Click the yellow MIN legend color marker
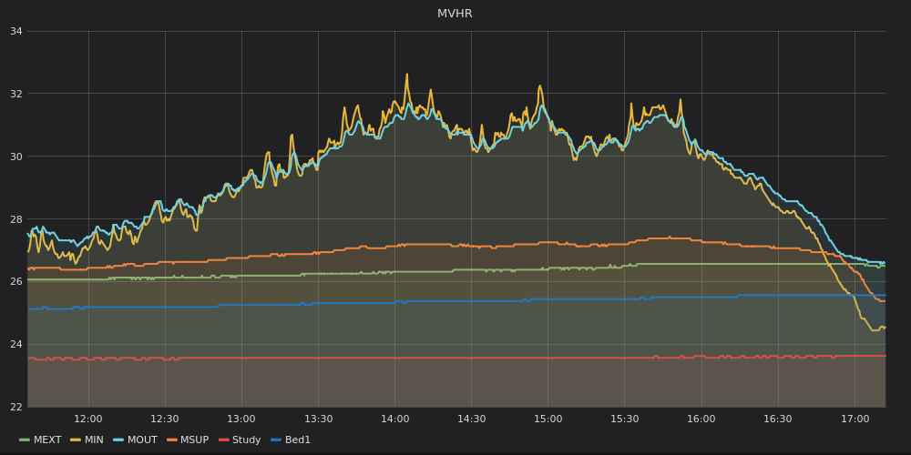Screen dimensions: 911x455 point(76,440)
